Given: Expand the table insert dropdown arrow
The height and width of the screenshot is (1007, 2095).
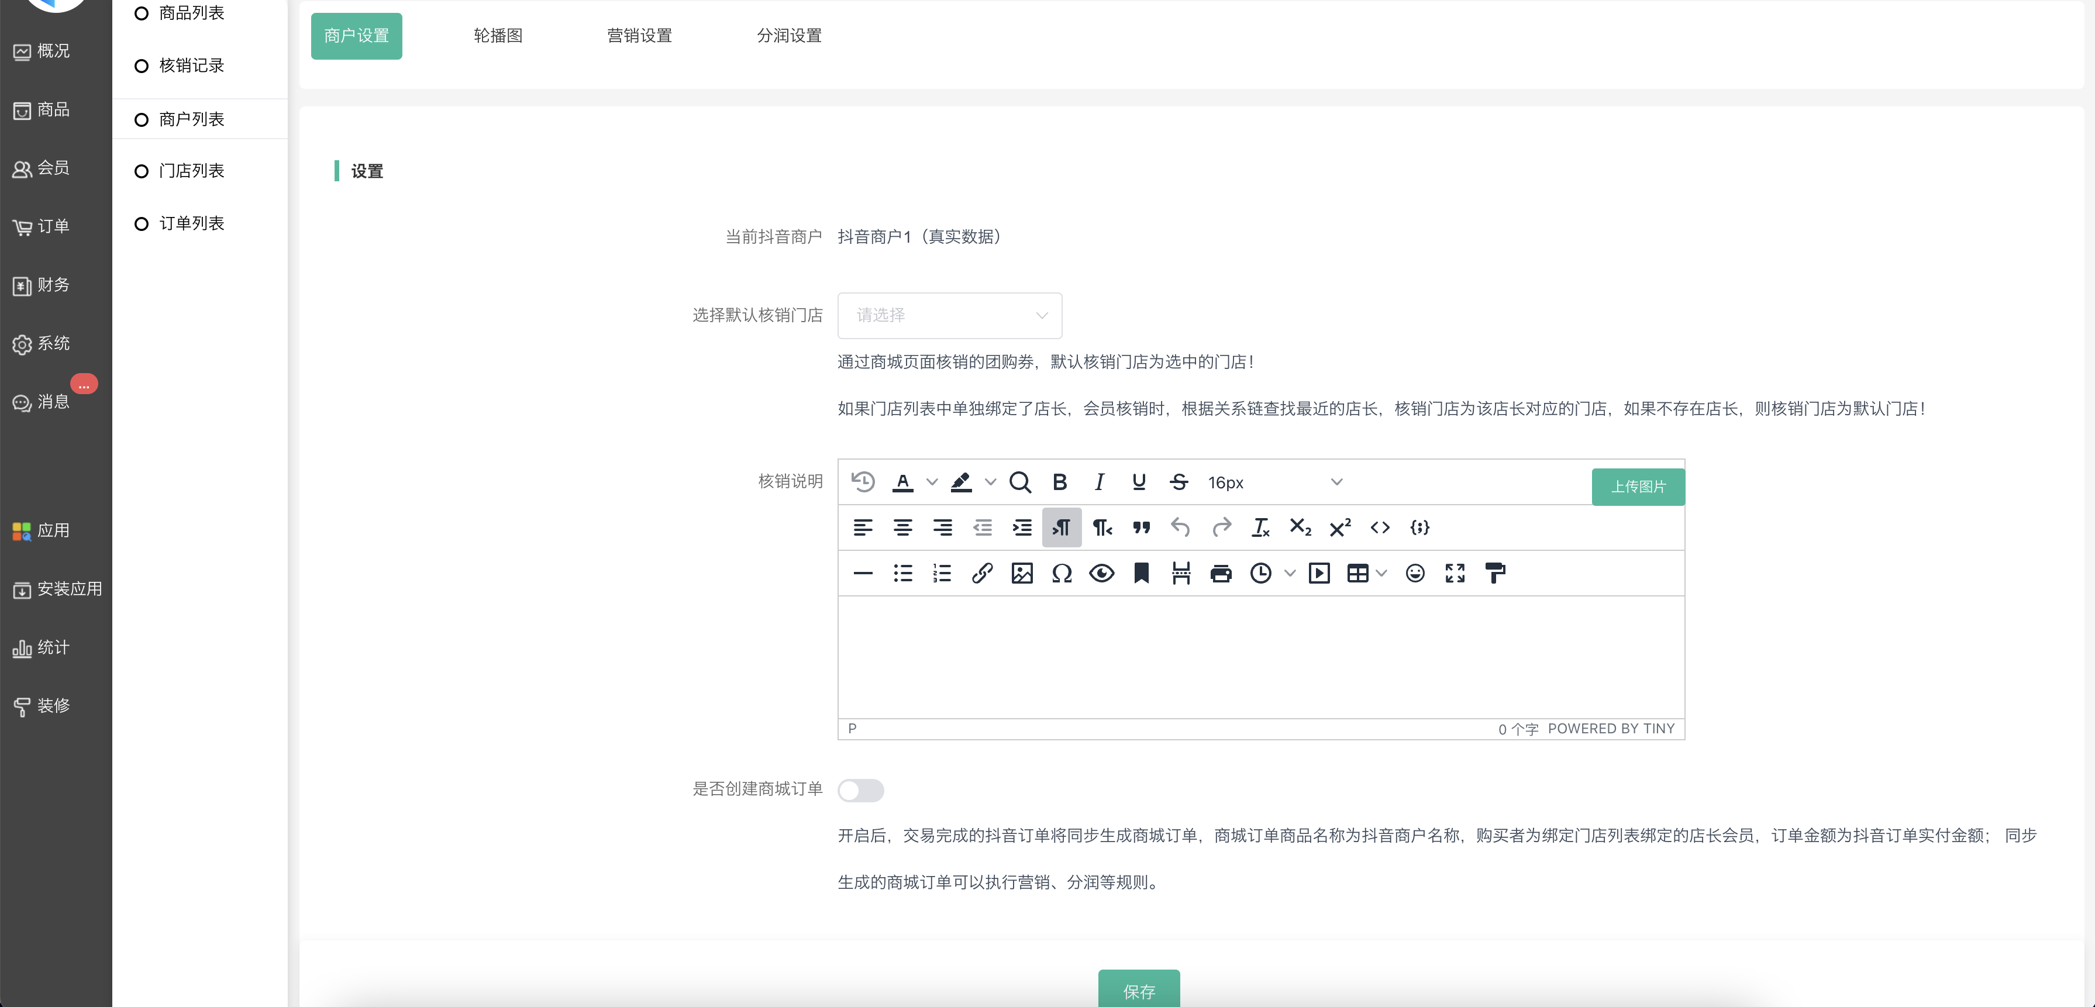Looking at the screenshot, I should [x=1382, y=574].
